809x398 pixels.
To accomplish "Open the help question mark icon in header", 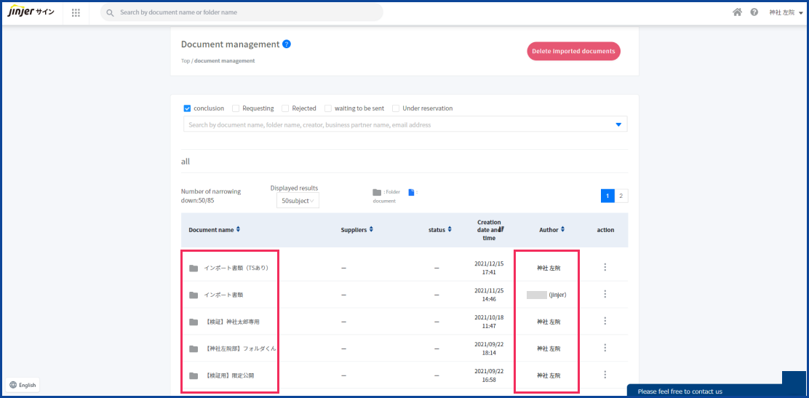I will point(754,12).
